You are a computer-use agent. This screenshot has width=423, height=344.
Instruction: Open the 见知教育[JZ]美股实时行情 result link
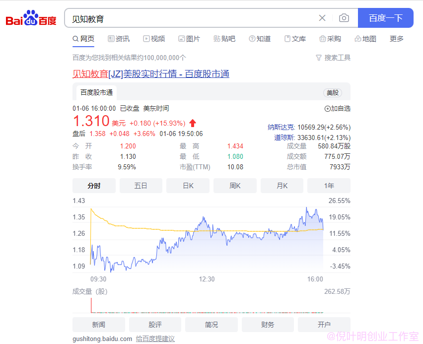coord(151,73)
